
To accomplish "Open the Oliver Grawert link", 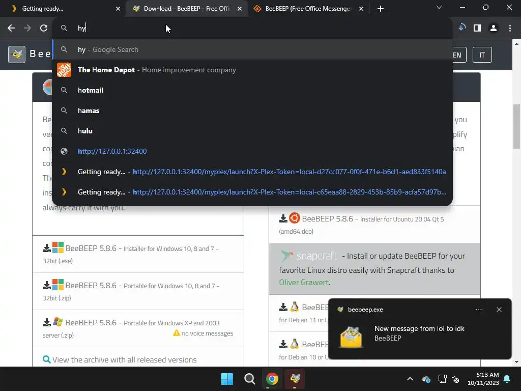I will click(304, 282).
